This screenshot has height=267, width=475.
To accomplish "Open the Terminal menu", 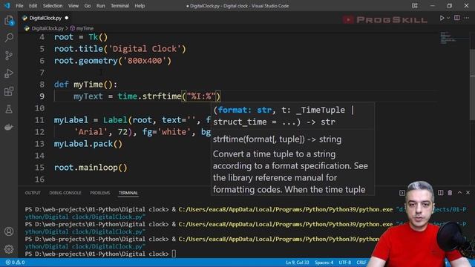I will pos(119,6).
